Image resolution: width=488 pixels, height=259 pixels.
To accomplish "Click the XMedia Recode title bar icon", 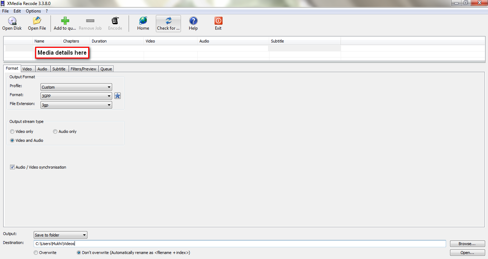I will point(3,3).
